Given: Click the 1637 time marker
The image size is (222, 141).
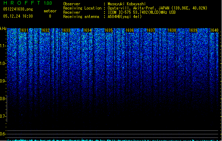Looking at the screenshot, I should coord(151,30).
